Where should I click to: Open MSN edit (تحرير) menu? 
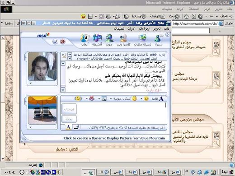click(157, 28)
